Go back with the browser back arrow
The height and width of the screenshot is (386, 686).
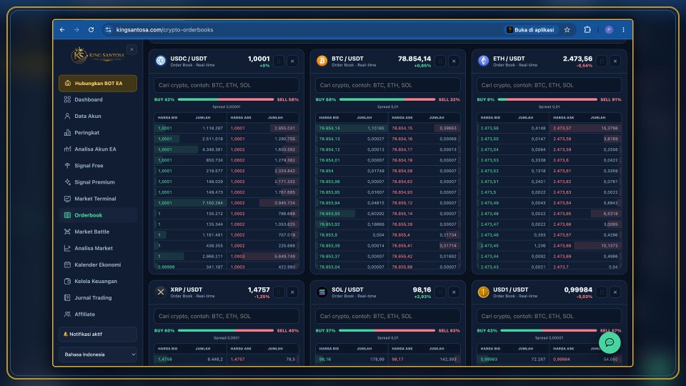[62, 30]
